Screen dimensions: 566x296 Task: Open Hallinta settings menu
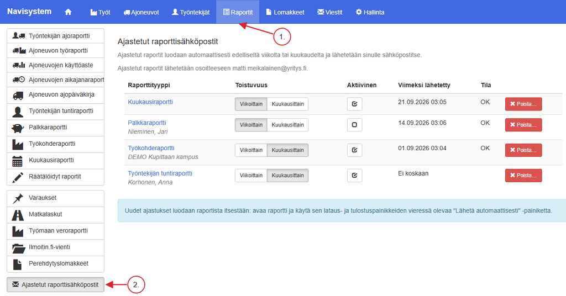pyautogui.click(x=370, y=12)
